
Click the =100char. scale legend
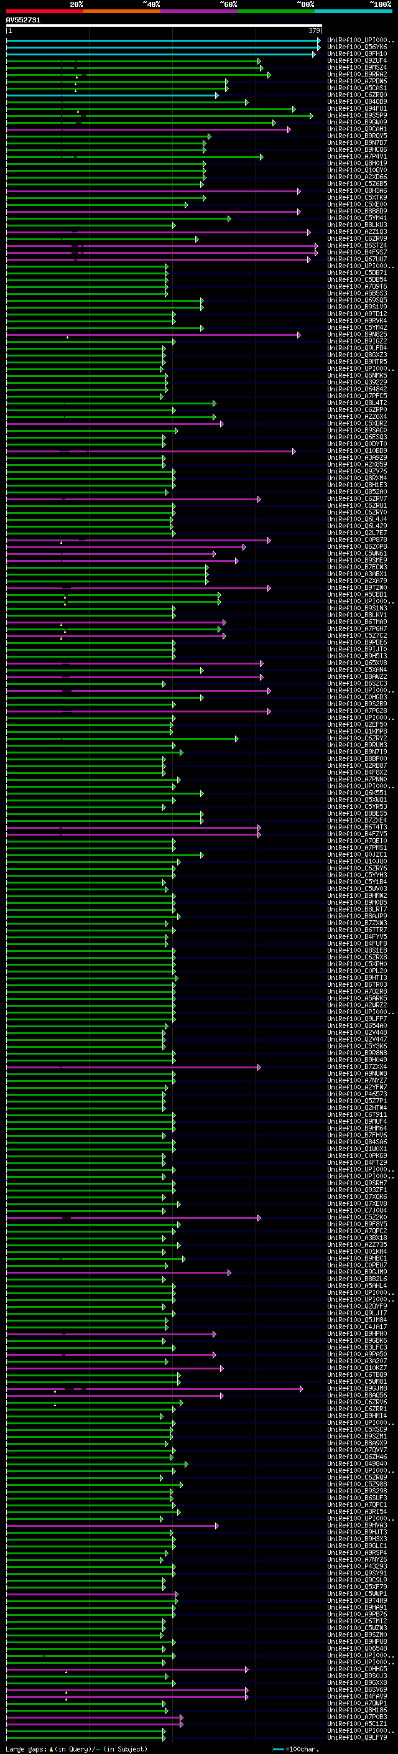pos(295,1748)
